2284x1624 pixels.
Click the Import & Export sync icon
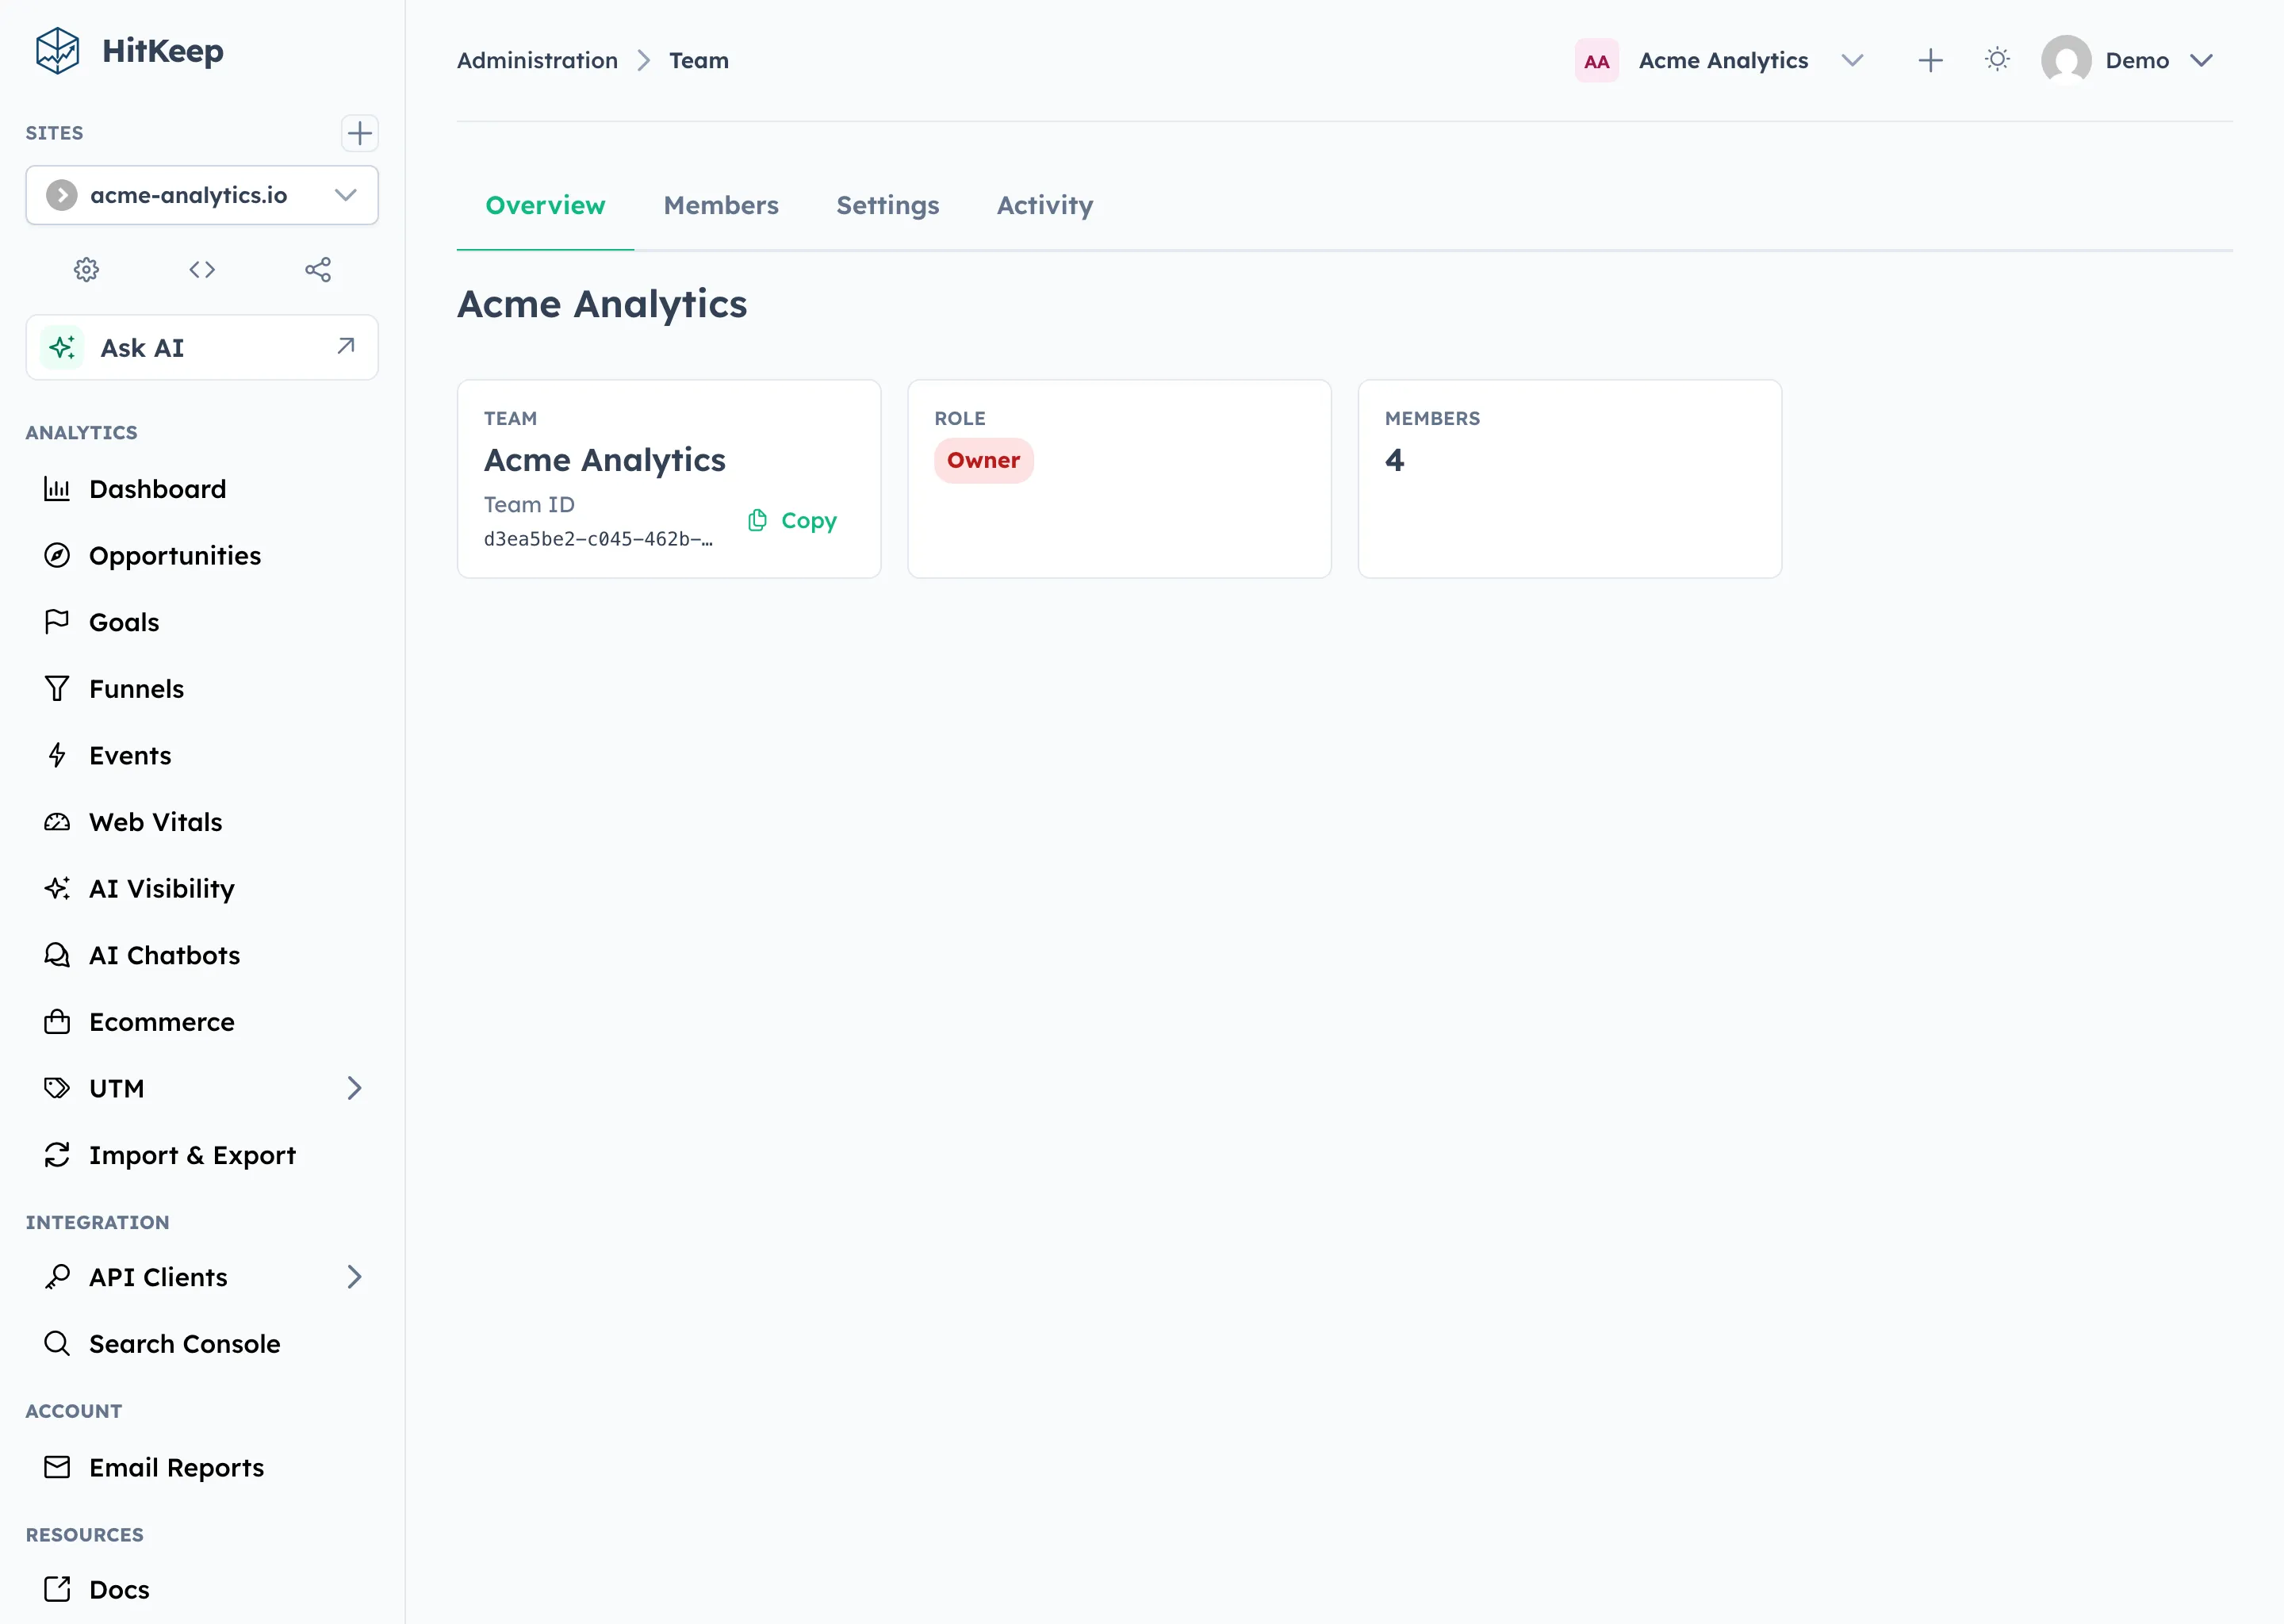(57, 1155)
